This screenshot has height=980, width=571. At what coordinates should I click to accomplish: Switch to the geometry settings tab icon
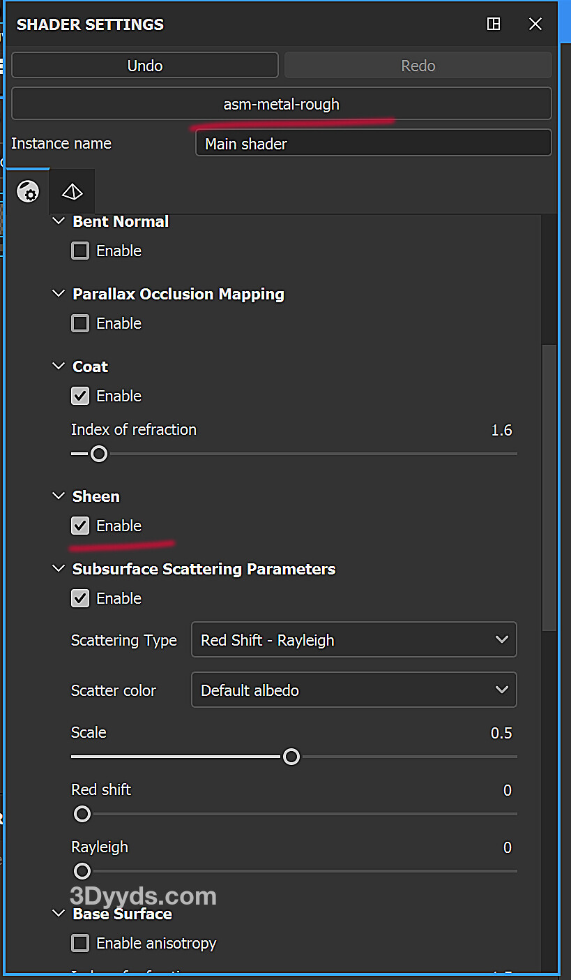[73, 191]
